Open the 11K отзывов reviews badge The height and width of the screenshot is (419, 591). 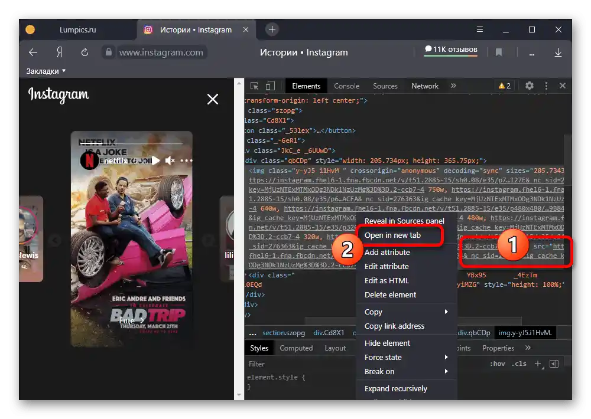coord(451,50)
